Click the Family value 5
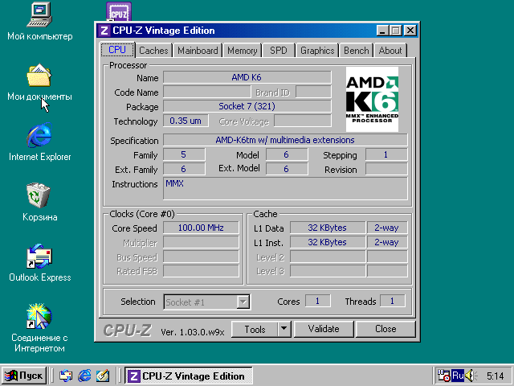 tap(184, 154)
